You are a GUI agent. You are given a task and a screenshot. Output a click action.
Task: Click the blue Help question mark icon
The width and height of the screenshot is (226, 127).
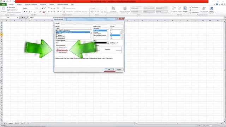coord(217,4)
